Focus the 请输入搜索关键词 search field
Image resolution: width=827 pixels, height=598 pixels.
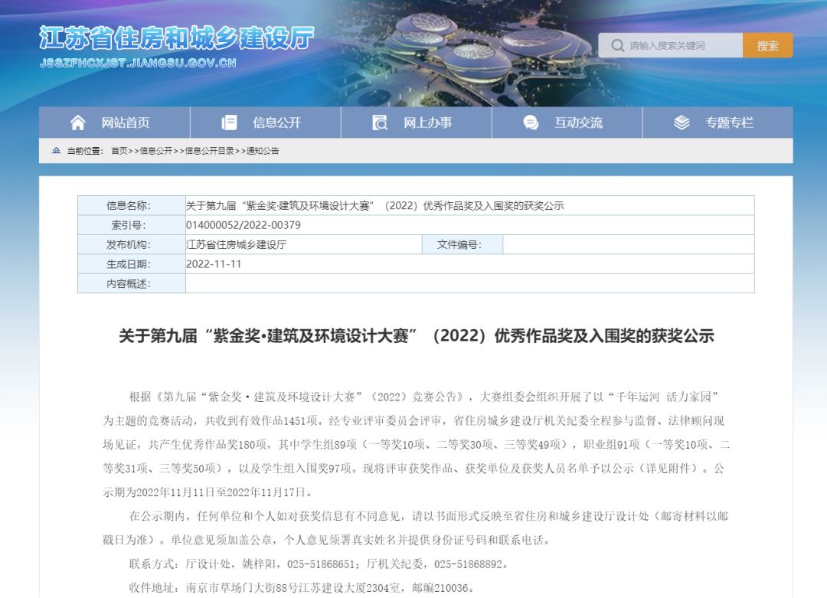682,46
